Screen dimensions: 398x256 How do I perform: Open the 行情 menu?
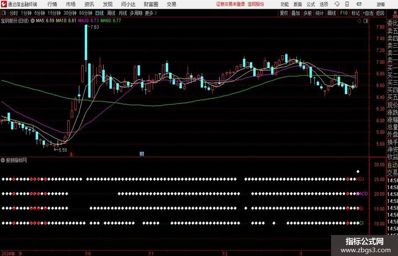pos(52,4)
